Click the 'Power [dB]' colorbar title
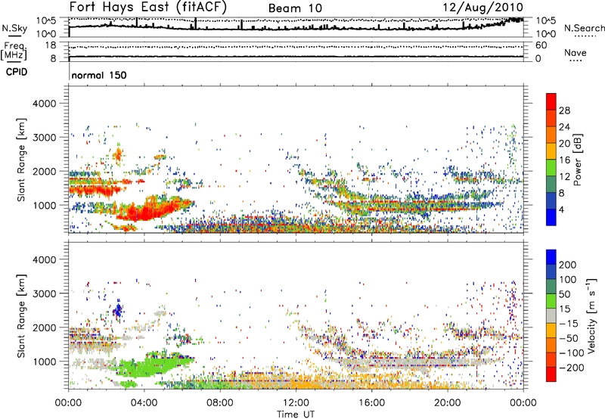Screen dimensions: 605x419 [578, 160]
